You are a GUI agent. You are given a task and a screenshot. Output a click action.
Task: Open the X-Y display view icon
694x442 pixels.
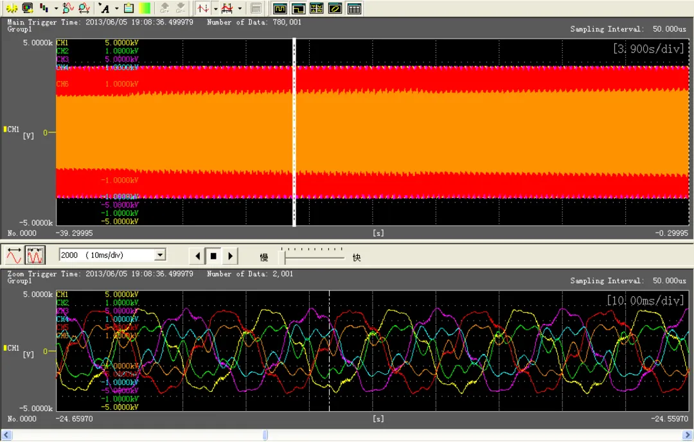335,8
